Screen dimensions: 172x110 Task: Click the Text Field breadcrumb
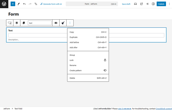click(x=18, y=109)
